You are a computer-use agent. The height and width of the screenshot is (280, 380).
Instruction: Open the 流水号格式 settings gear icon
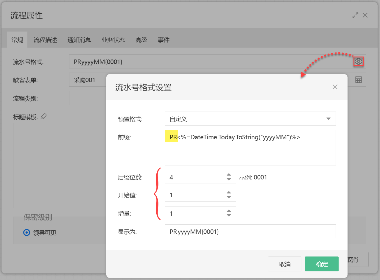[x=358, y=62]
